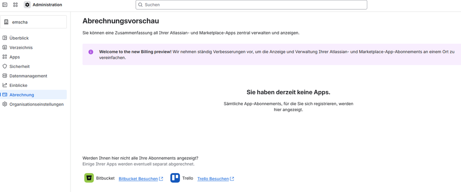Click the building icon beside emscha

(6, 22)
